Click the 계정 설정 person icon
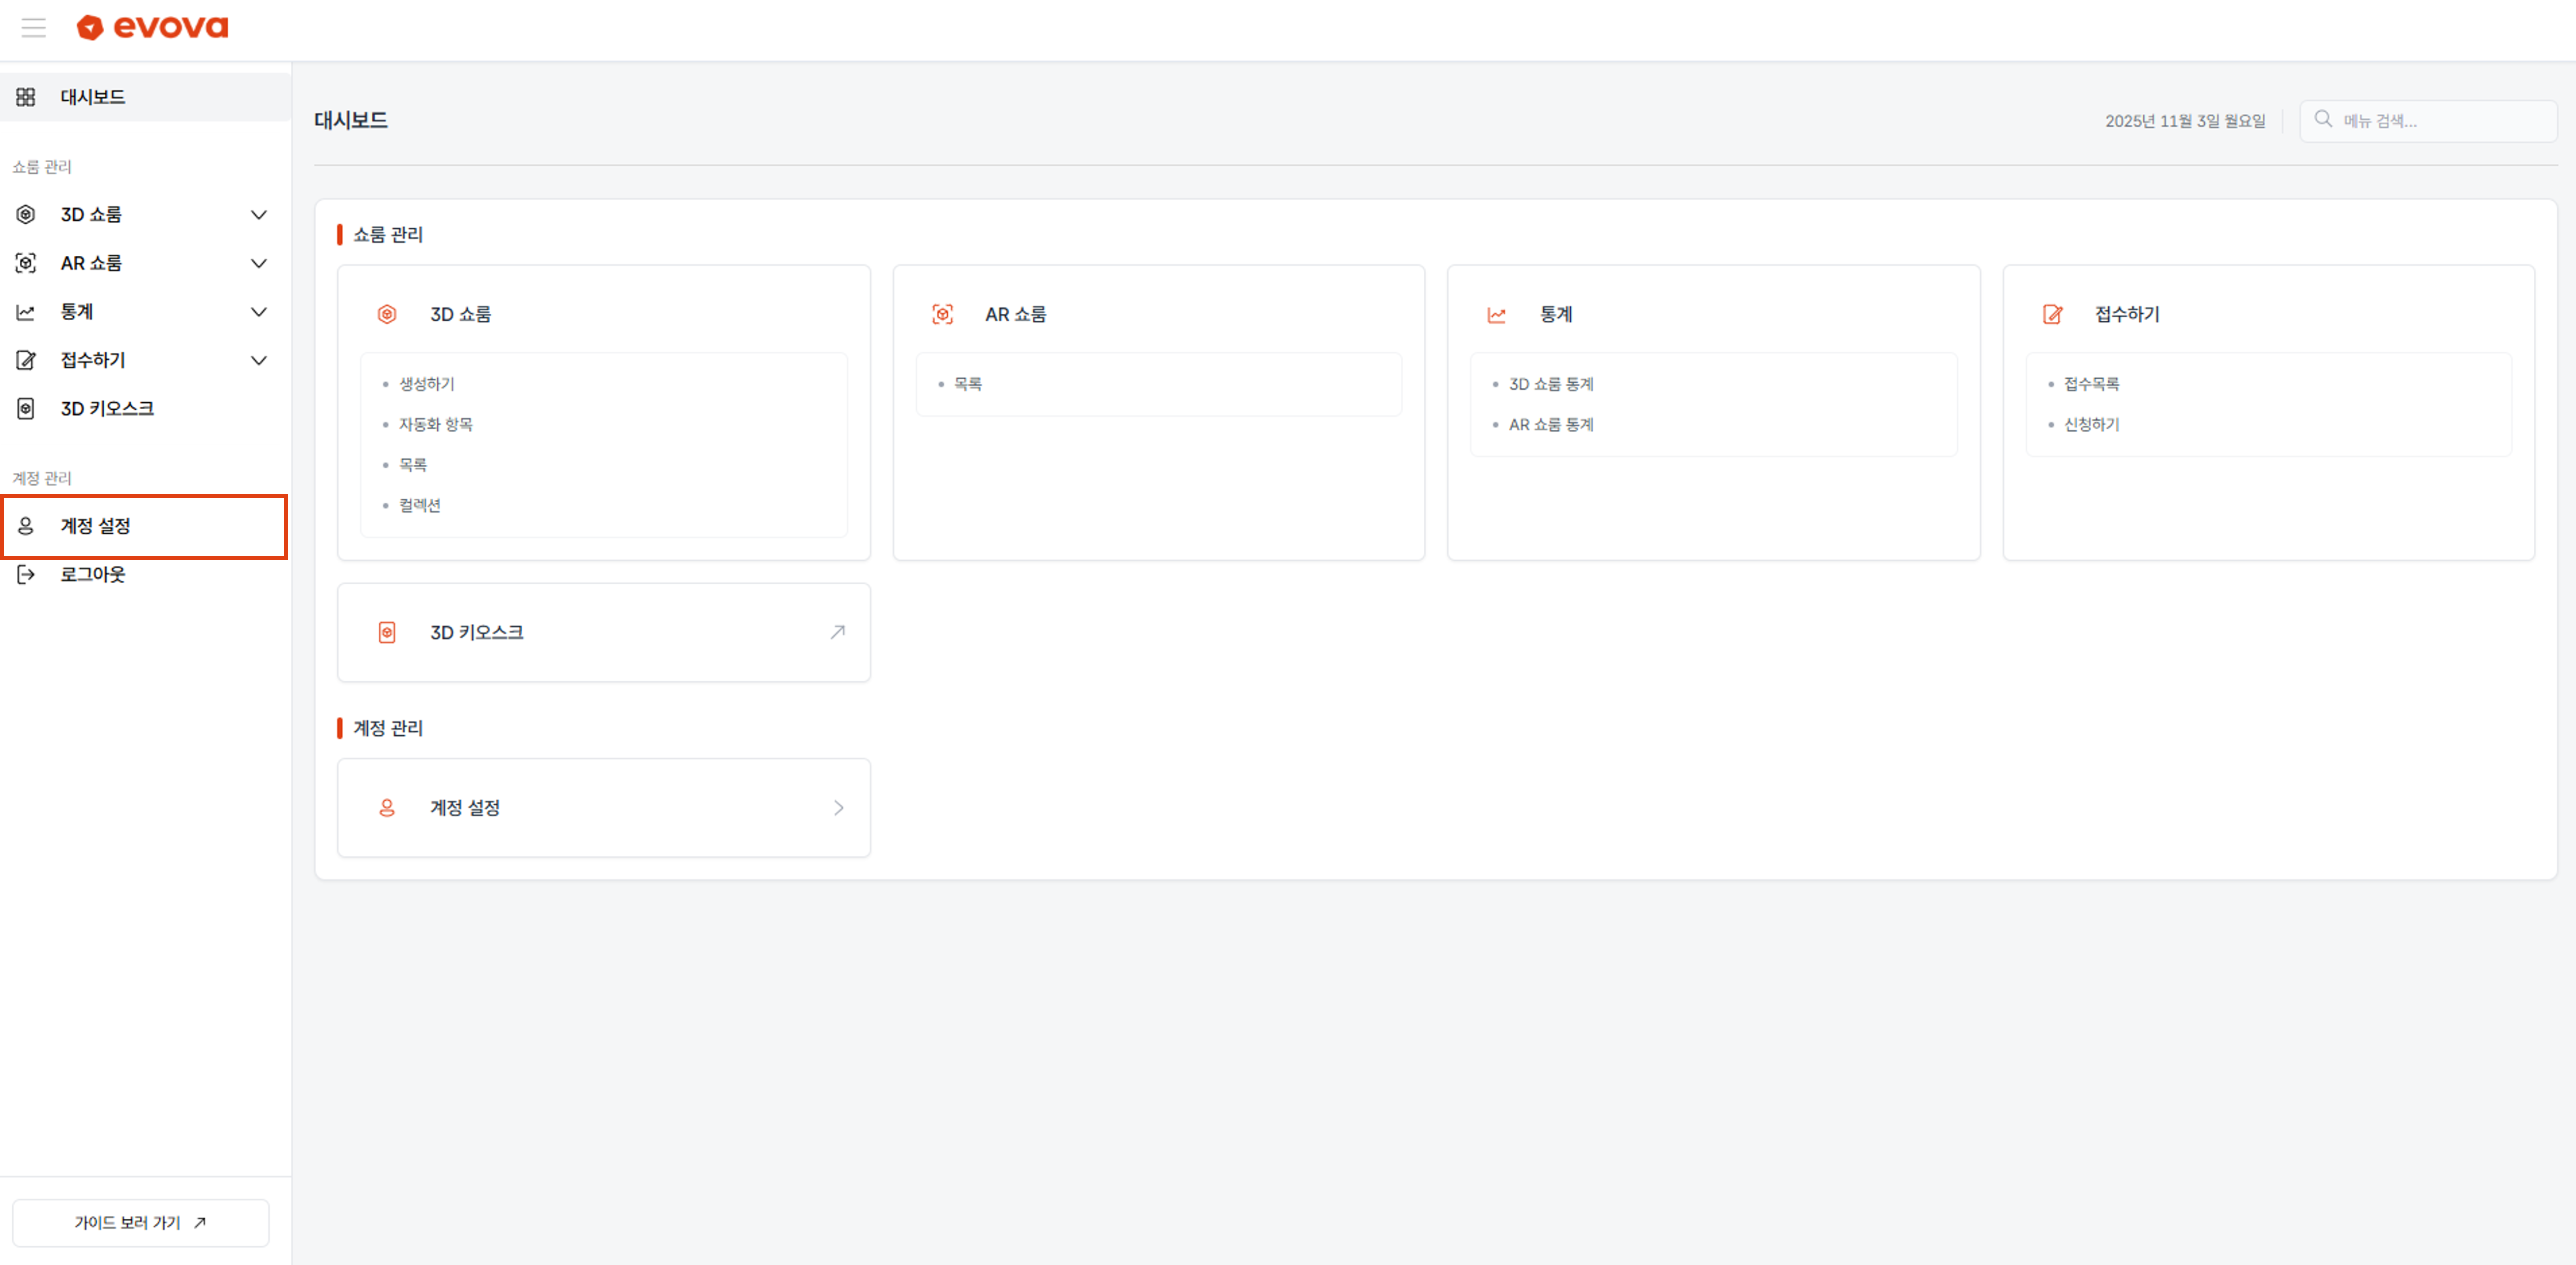The height and width of the screenshot is (1265, 2576). [x=25, y=526]
